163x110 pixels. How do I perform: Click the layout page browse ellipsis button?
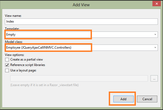click(x=154, y=79)
